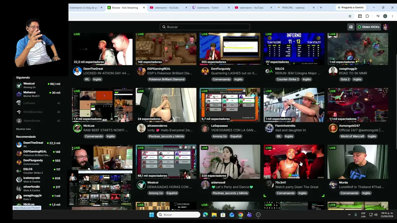The width and height of the screenshot is (397, 223).
Task: Click the ESLCS avatar in the sidebar
Action: tap(19, 171)
